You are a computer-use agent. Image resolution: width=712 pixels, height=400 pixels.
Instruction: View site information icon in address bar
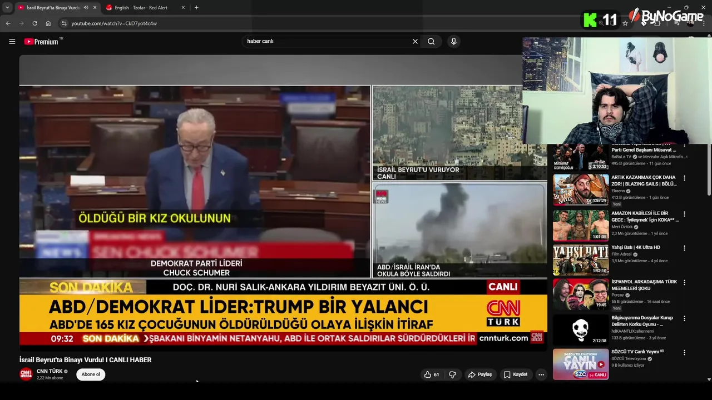[x=64, y=23]
